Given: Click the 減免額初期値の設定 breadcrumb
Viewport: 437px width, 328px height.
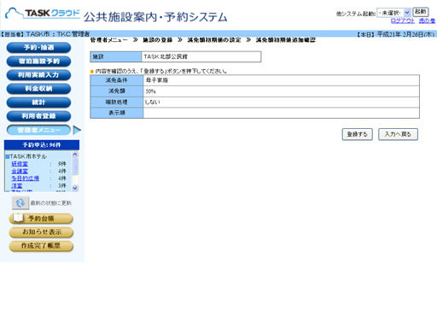Looking at the screenshot, I should pos(214,40).
